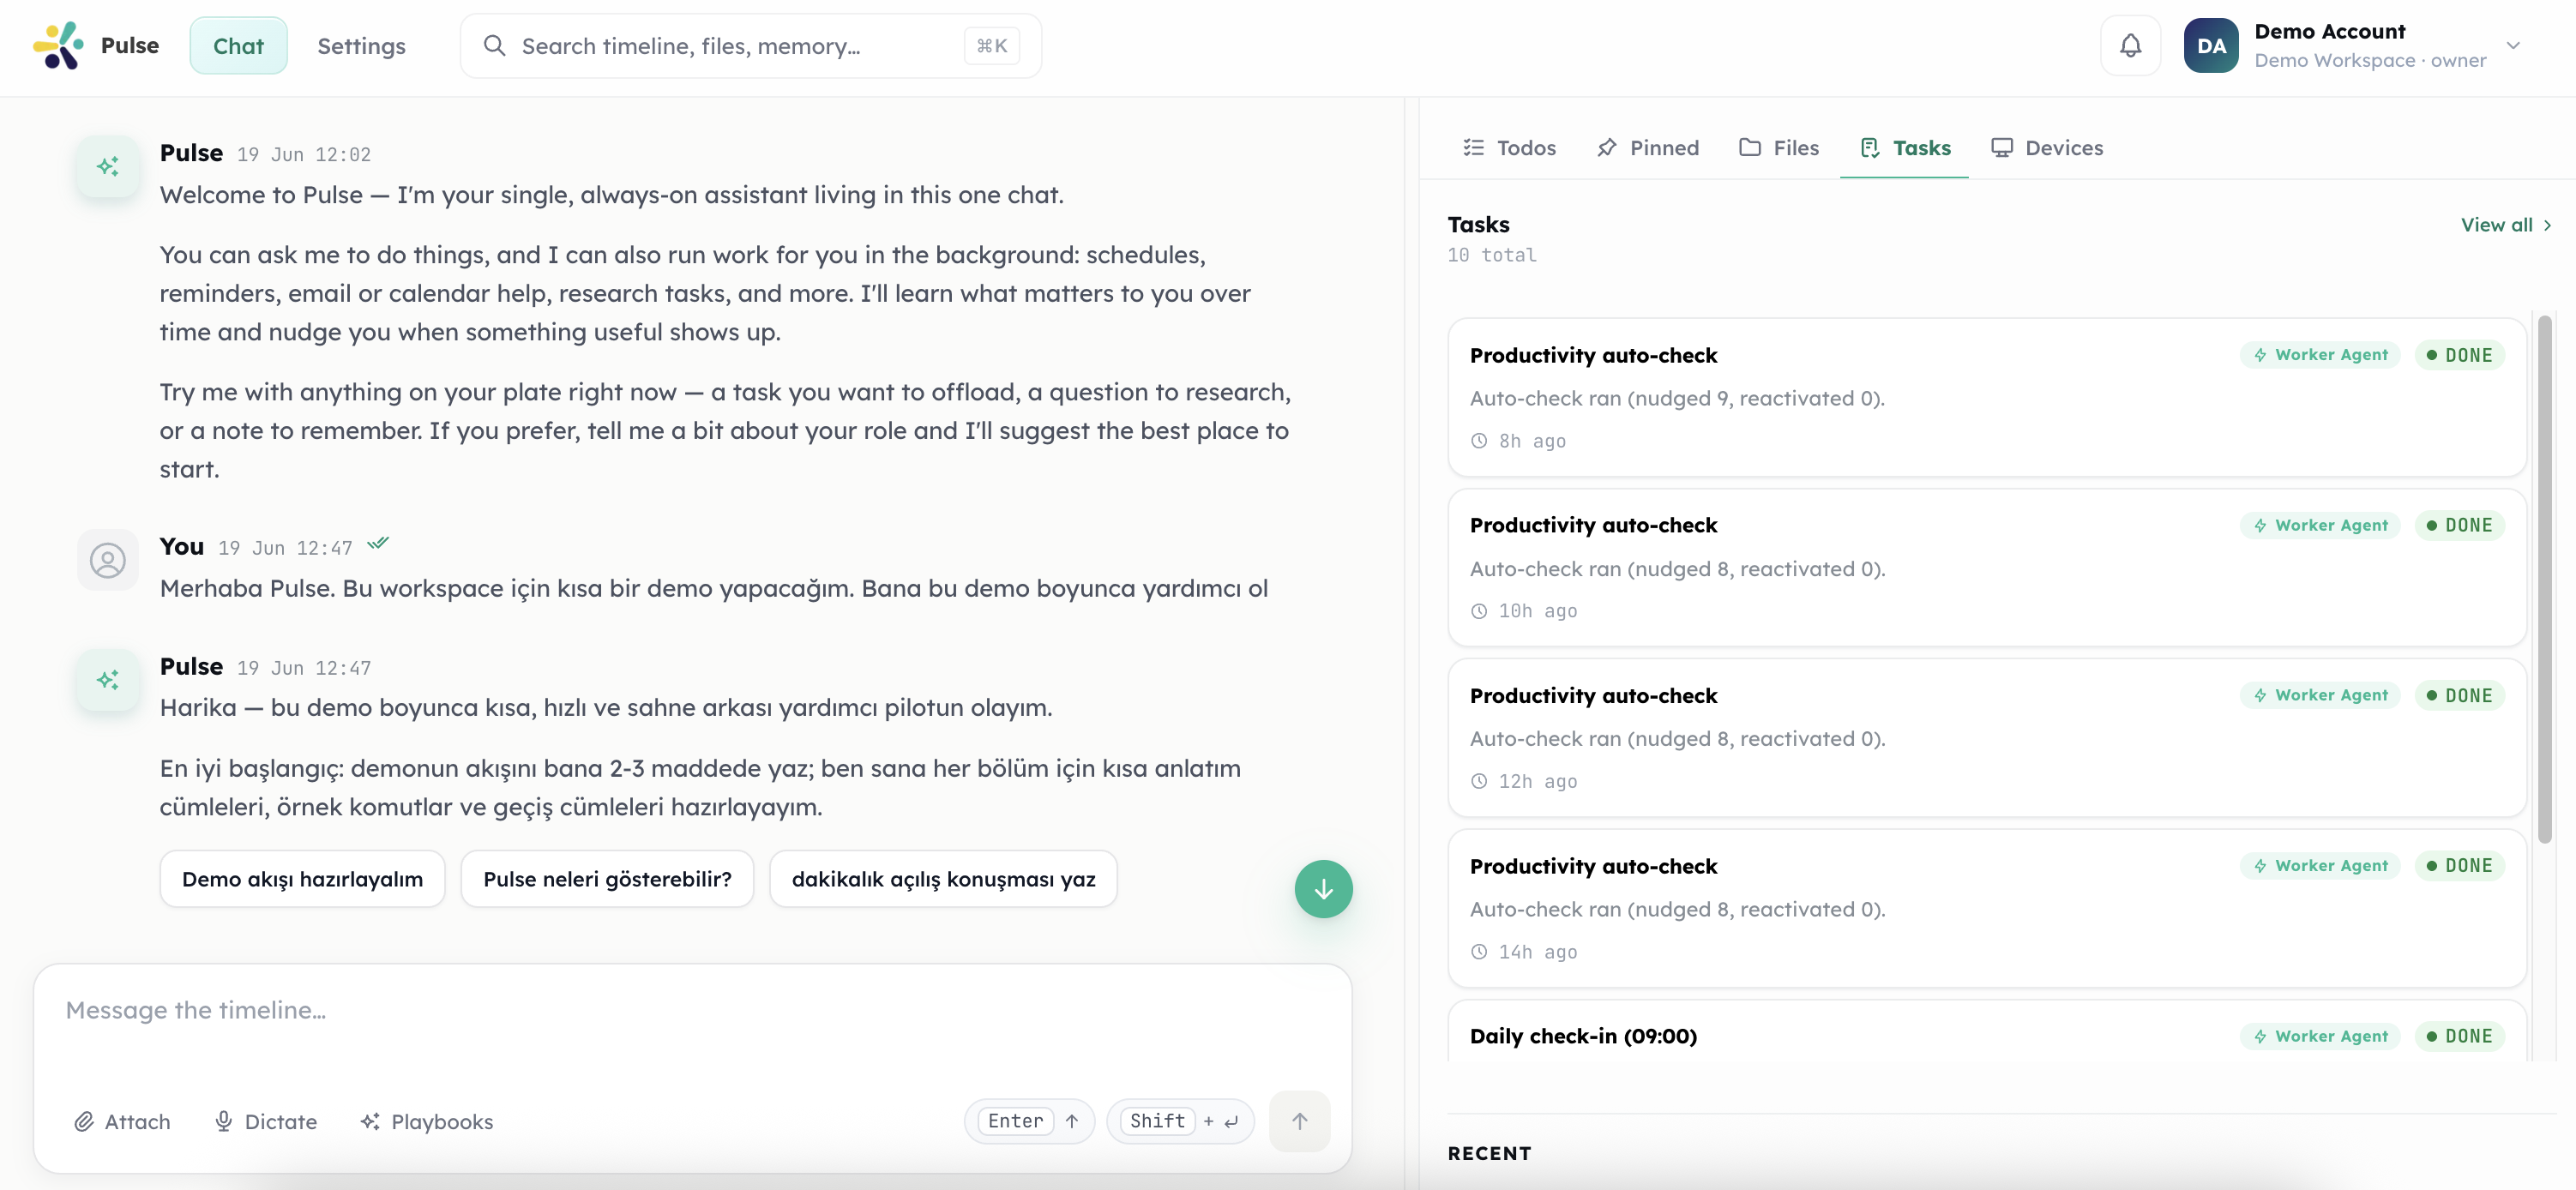
Task: Click DONE status on Daily check-in task
Action: tap(2459, 1036)
